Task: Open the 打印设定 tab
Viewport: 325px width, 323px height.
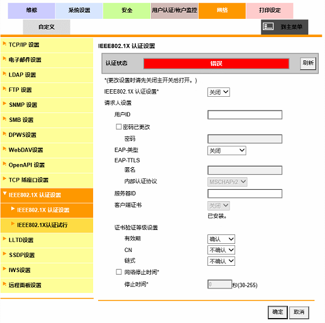Action: (270, 11)
